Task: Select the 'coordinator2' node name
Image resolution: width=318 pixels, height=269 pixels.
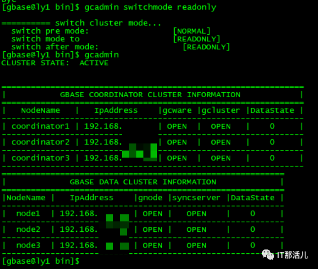Action: 41,142
